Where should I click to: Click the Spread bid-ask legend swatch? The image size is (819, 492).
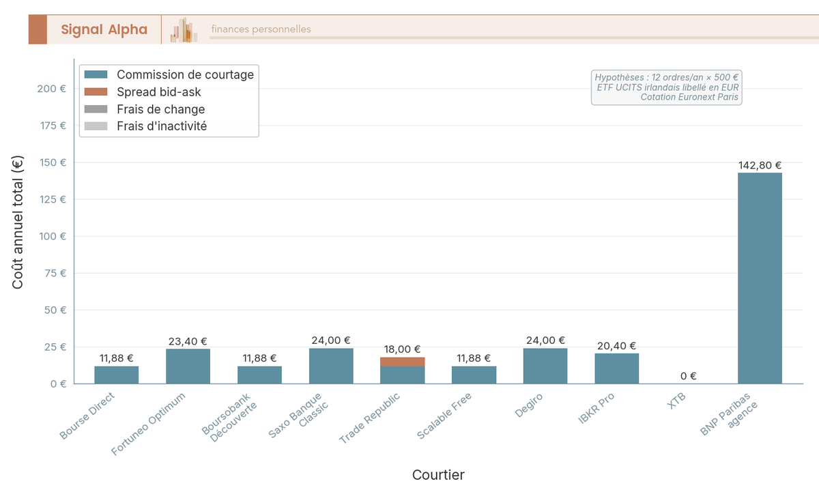point(96,92)
